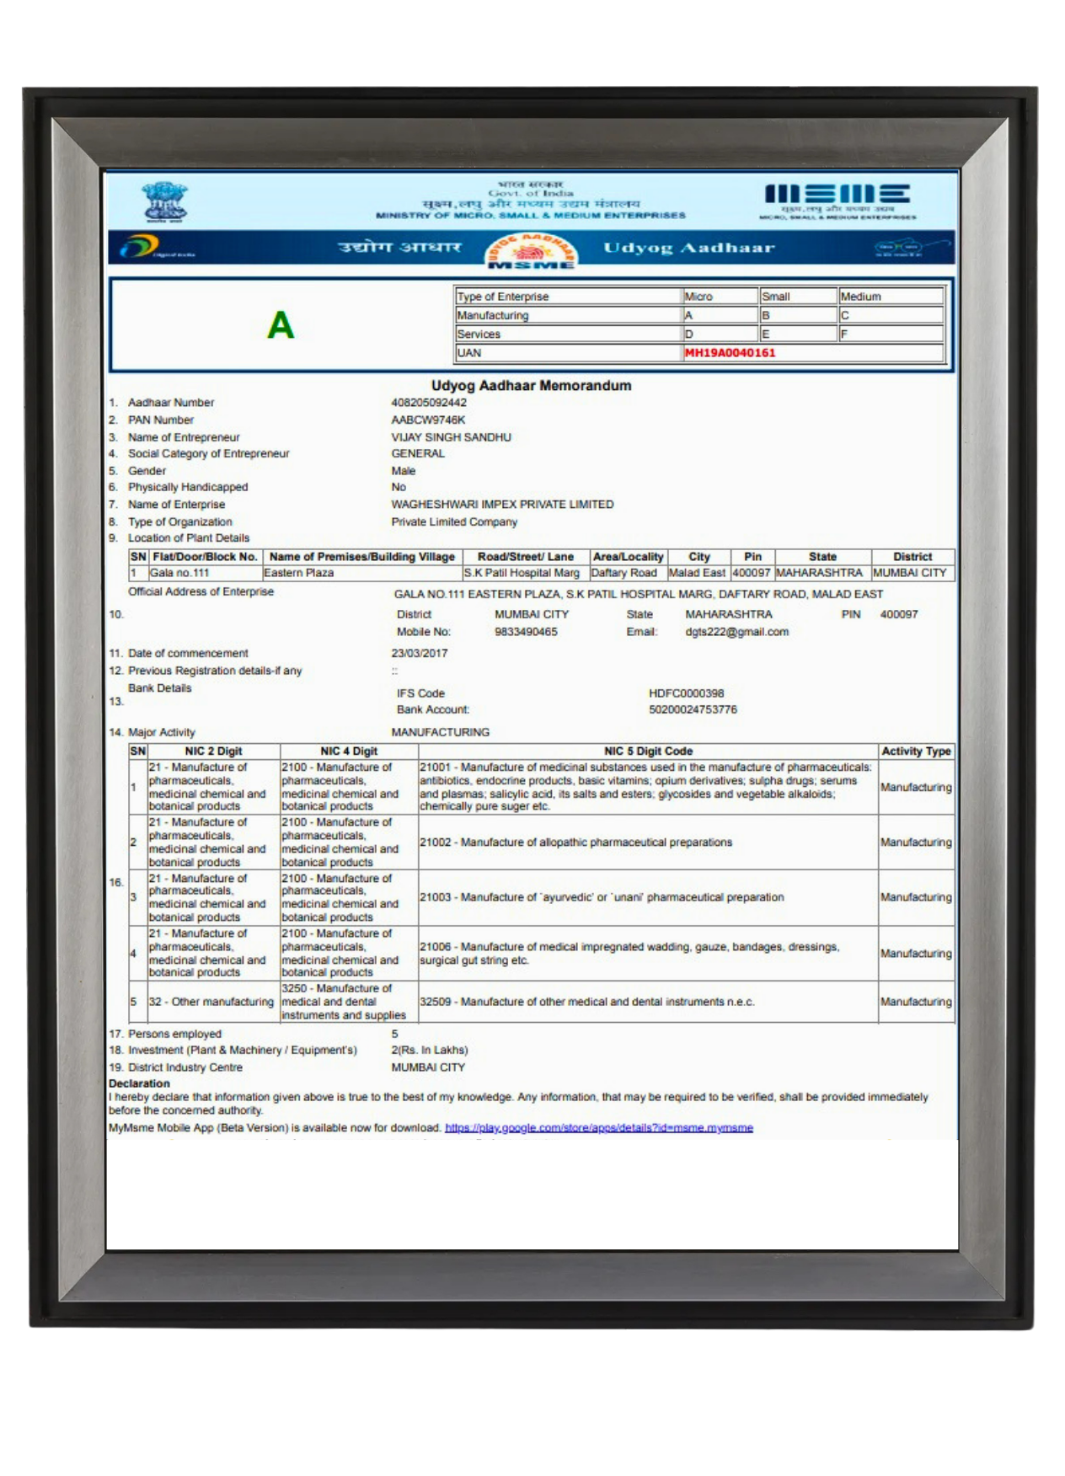This screenshot has width=1065, height=1476.
Task: Click 'MINISTRY OF MICRO, SMALL & MEDIUM ENTERPRISES' text
Action: point(531,216)
